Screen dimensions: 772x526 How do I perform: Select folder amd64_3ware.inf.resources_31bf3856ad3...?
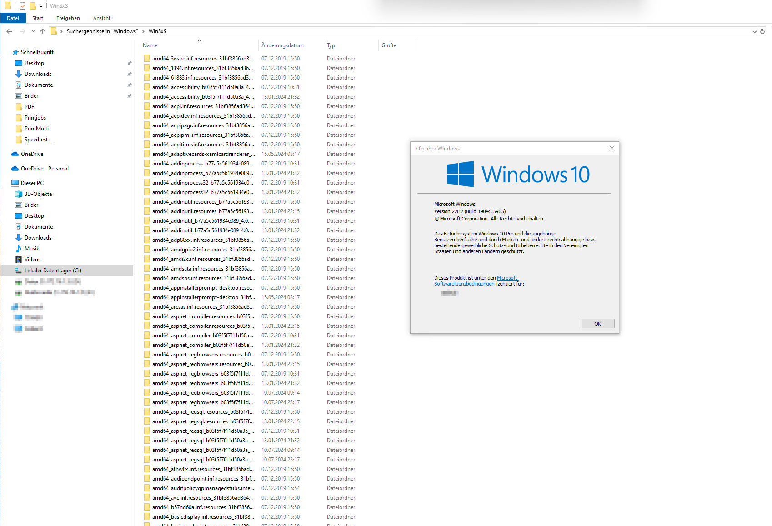[x=203, y=59]
